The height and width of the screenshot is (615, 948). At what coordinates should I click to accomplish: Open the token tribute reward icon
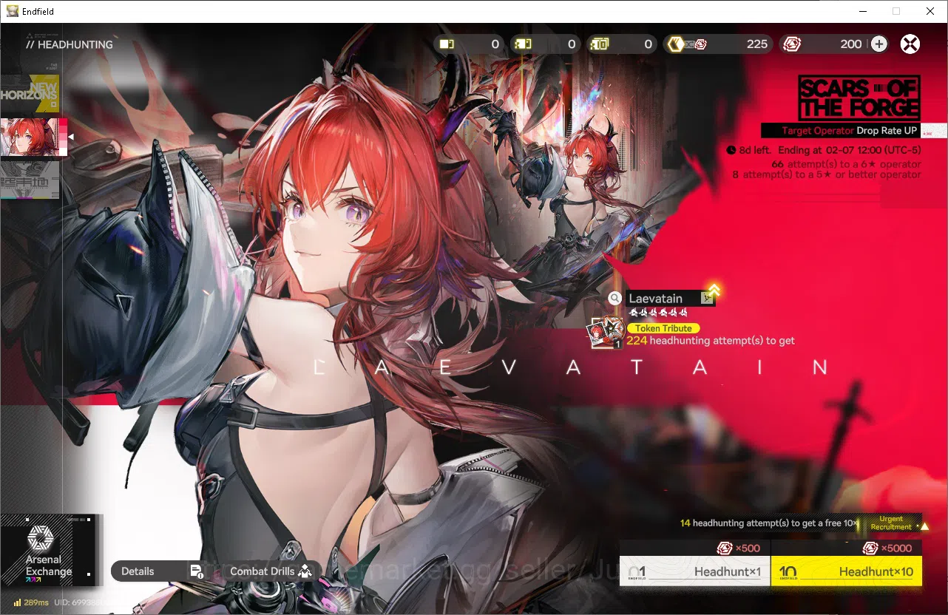[606, 333]
